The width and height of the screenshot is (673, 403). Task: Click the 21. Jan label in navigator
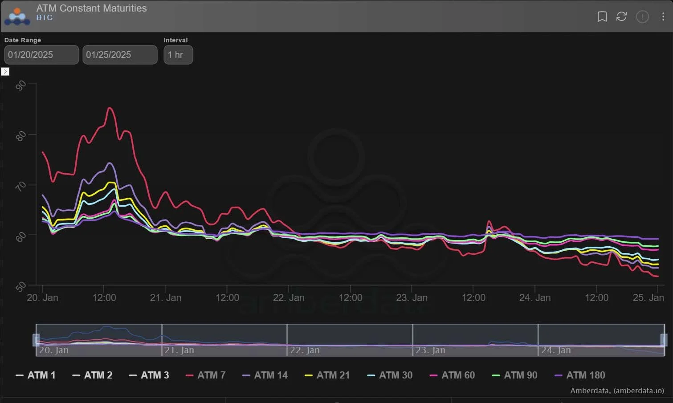point(179,350)
